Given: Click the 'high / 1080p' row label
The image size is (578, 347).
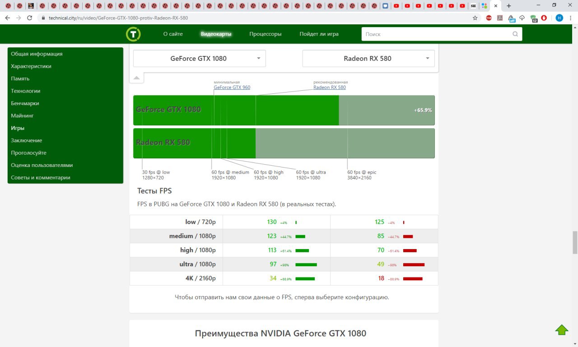Looking at the screenshot, I should [198, 250].
